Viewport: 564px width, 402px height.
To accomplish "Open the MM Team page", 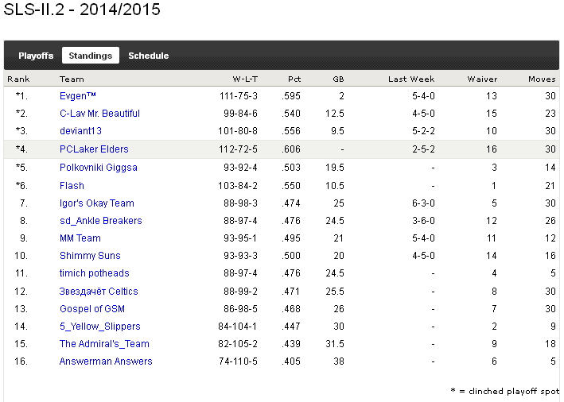I will (x=80, y=238).
